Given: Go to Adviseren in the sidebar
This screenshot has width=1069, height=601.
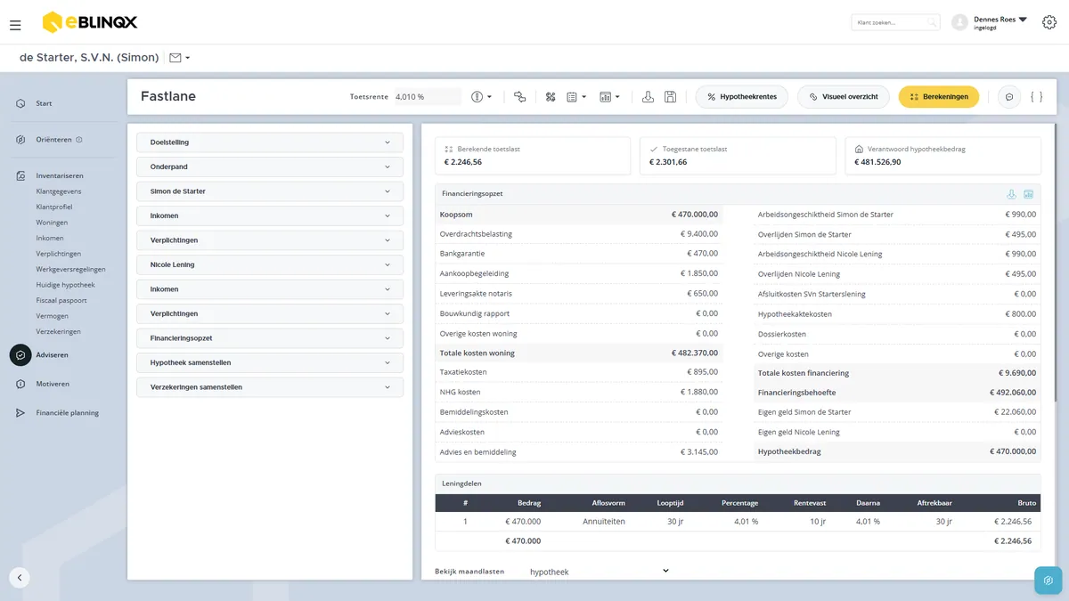Looking at the screenshot, I should point(52,355).
